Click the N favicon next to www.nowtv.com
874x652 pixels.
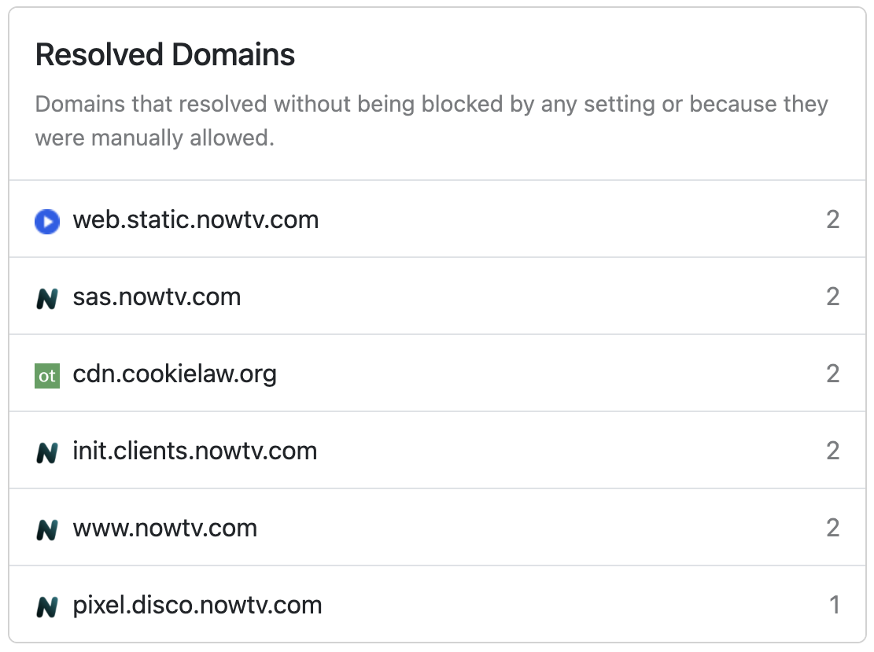[47, 530]
